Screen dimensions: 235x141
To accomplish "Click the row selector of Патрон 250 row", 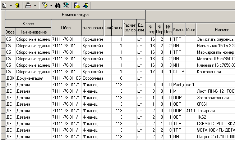I will coord(3,136).
